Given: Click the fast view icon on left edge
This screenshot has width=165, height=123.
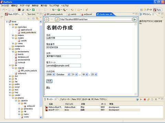Looking at the screenshot, I should [2, 17].
